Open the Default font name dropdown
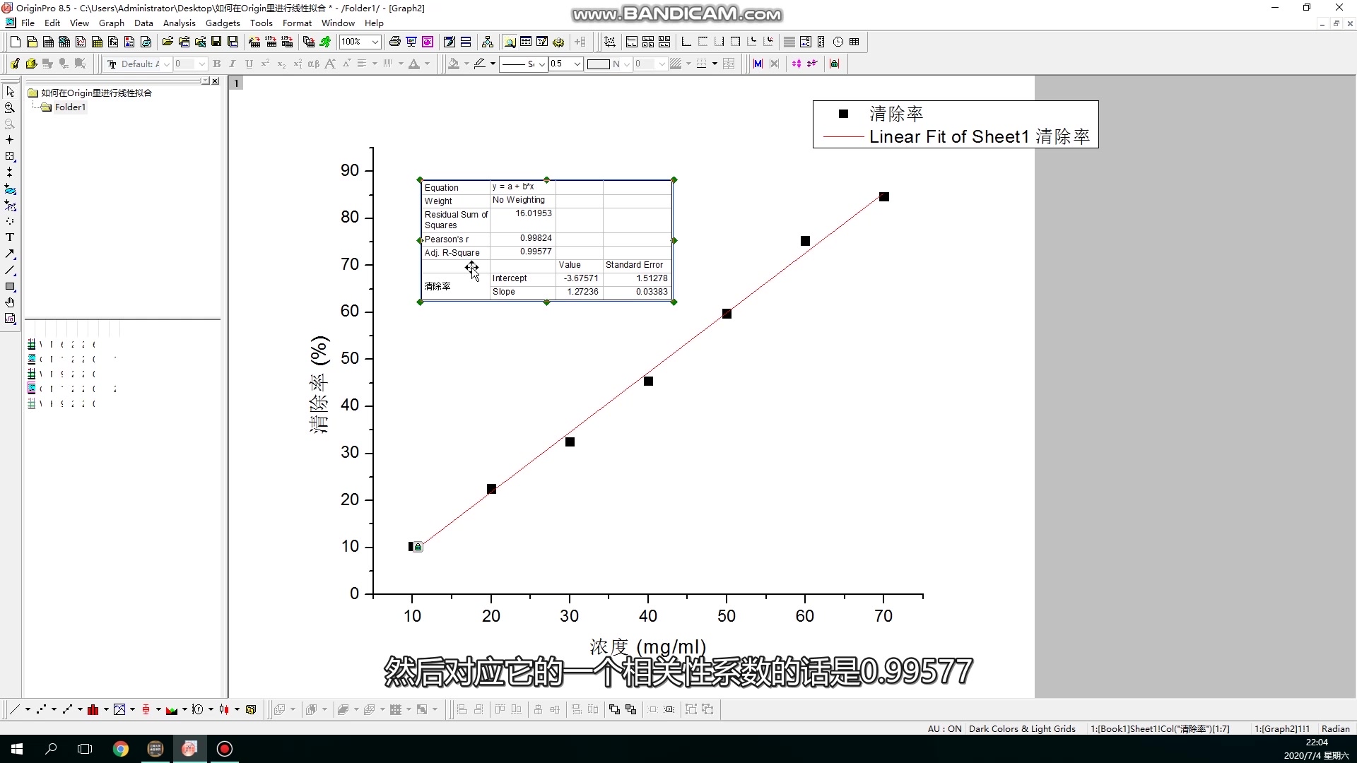 [x=167, y=64]
